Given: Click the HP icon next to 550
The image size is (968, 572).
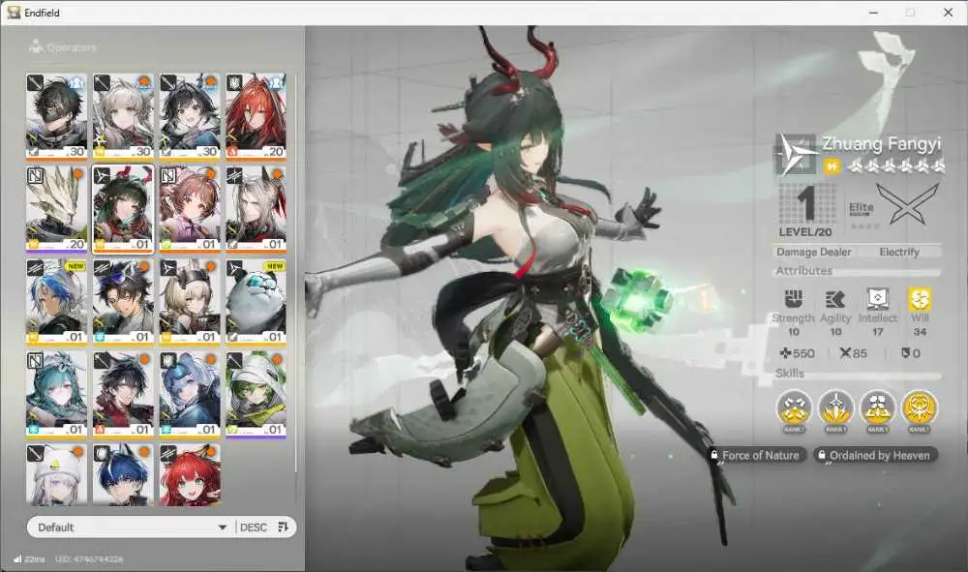Looking at the screenshot, I should tap(785, 353).
